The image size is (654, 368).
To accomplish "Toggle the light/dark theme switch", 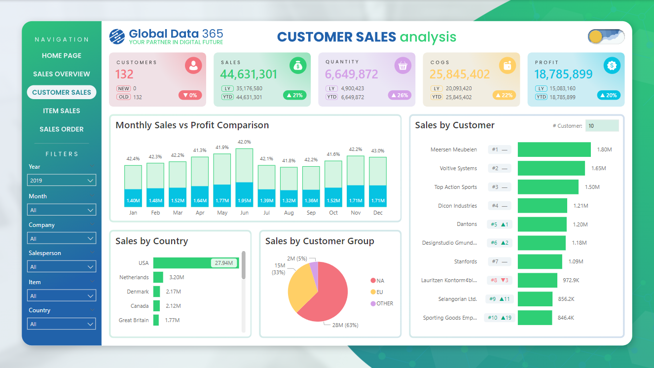I will (x=606, y=37).
